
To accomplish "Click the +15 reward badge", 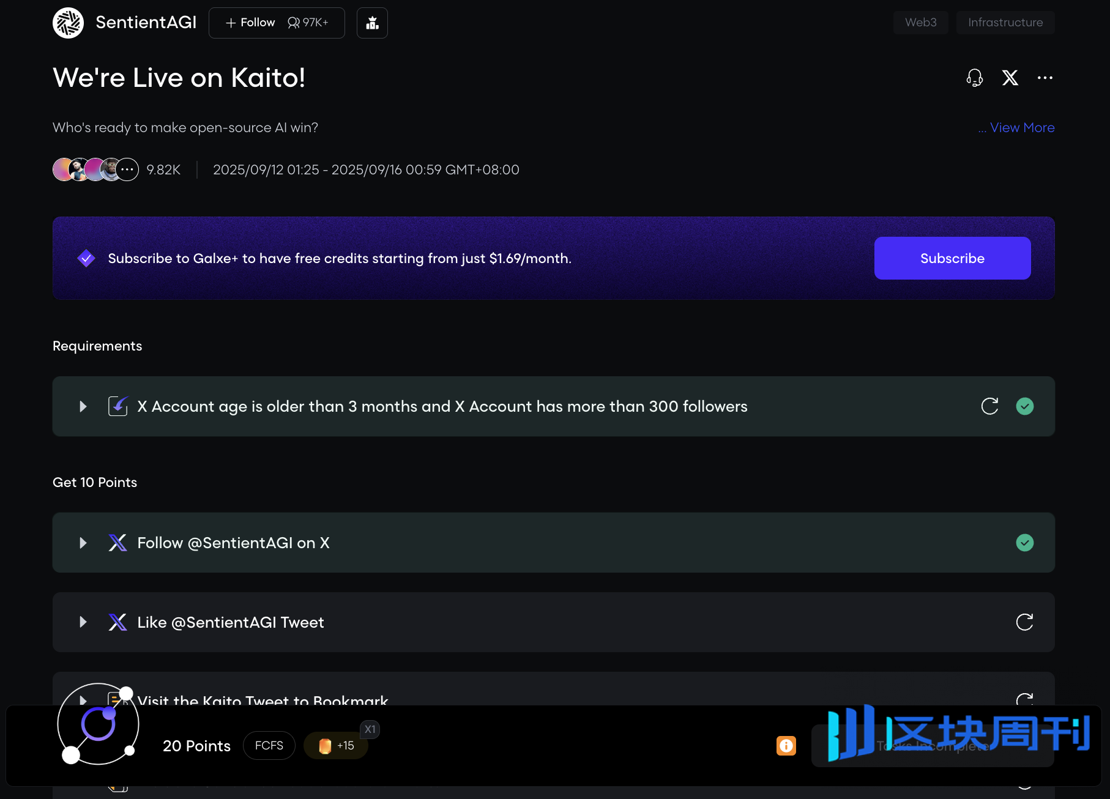I will pos(336,746).
